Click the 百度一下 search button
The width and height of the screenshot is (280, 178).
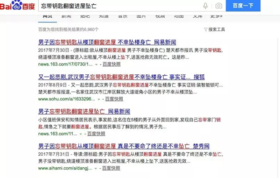[243, 6]
